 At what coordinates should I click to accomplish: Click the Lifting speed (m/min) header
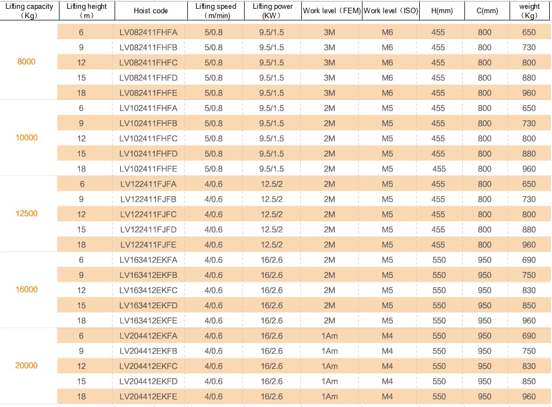pos(216,10)
